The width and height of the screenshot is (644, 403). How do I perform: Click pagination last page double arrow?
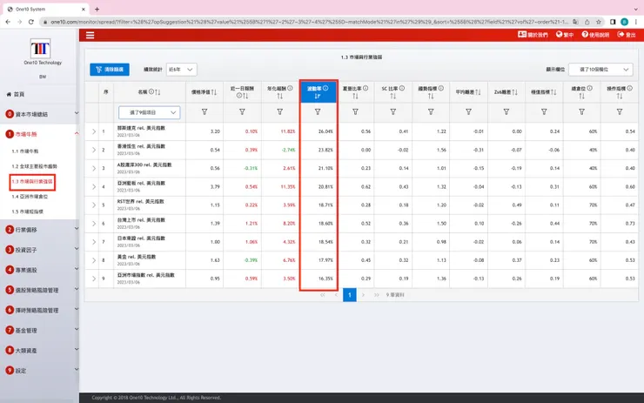(x=376, y=295)
